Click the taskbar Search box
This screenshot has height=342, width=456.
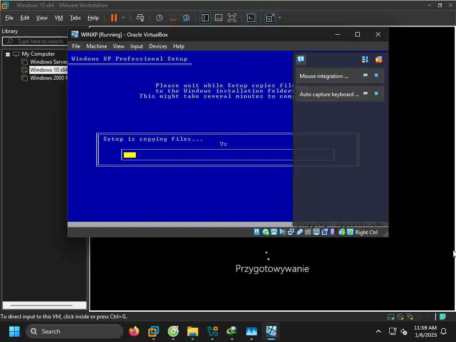click(74, 331)
